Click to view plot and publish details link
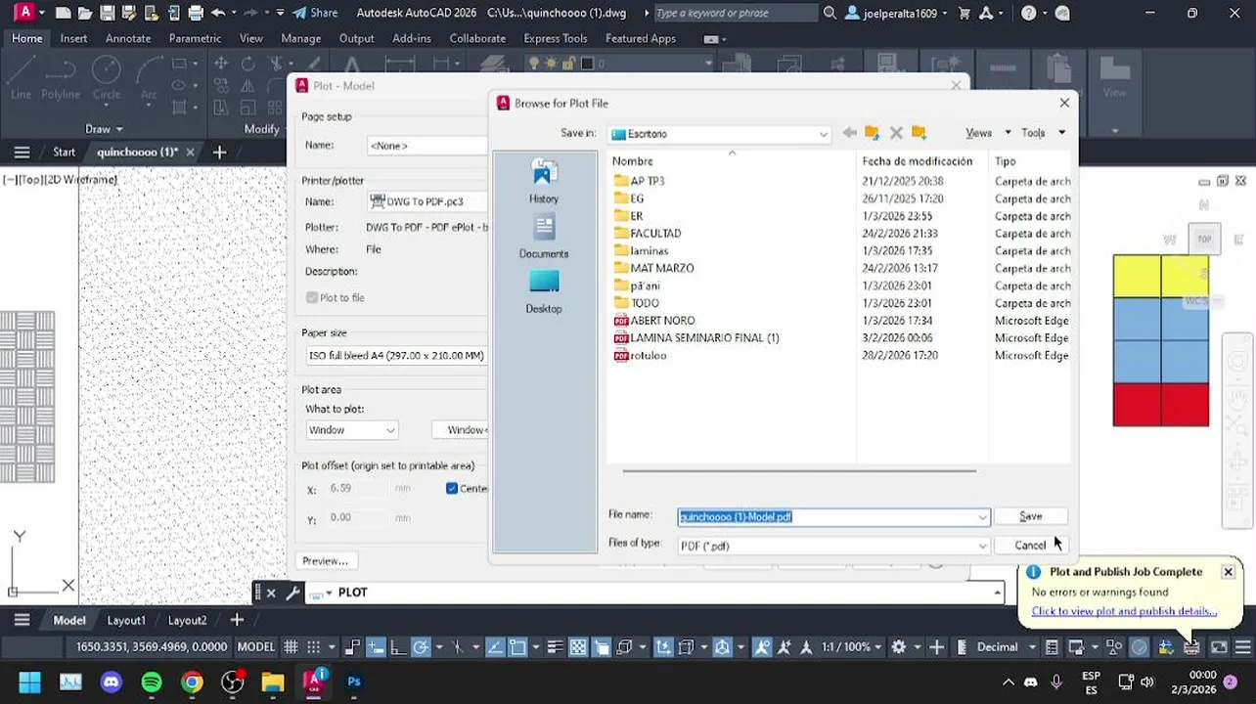 (x=1124, y=611)
